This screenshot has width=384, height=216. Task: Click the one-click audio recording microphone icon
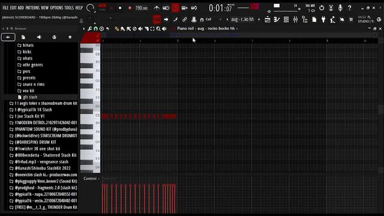[340, 8]
